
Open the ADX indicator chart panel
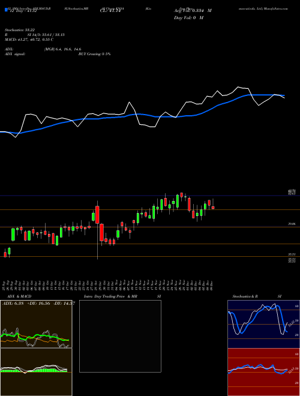click(36, 324)
